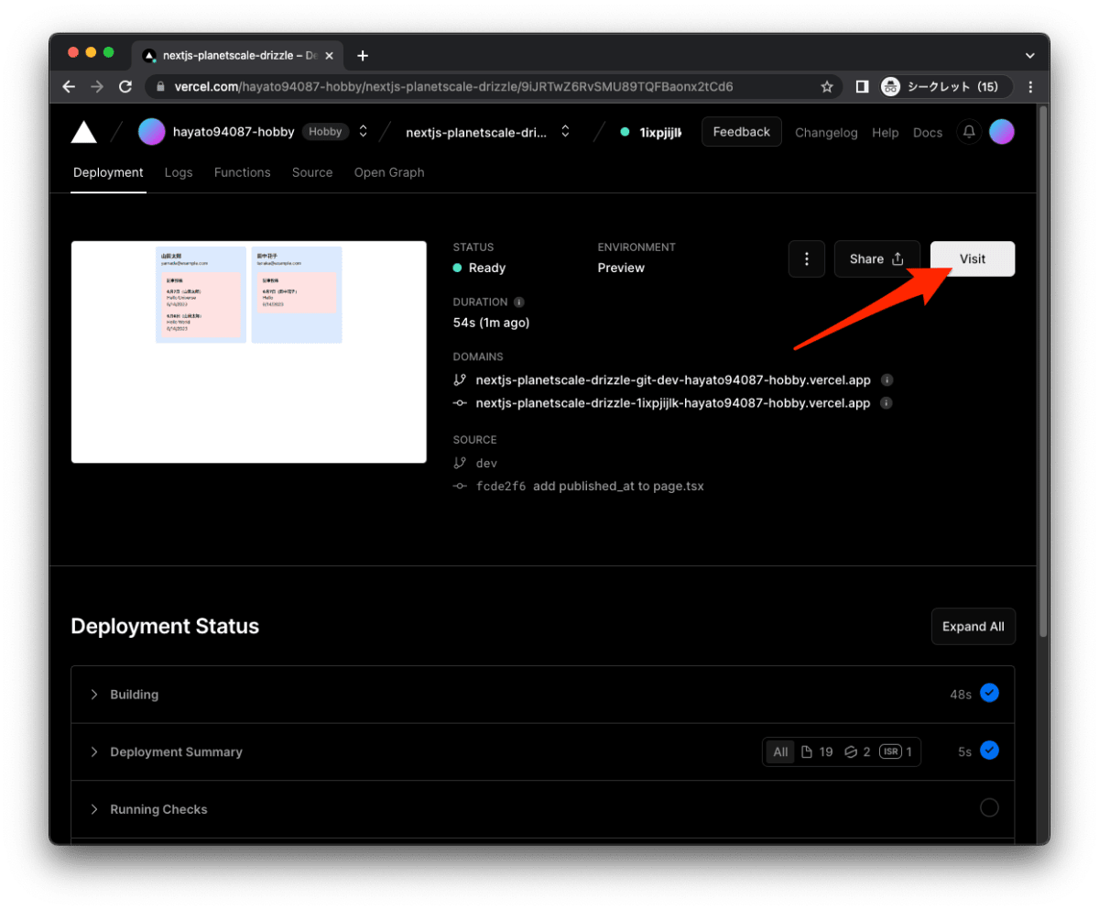The height and width of the screenshot is (910, 1099).
Task: Open the project switcher next to nextjs-planetscale-dri...
Action: pos(565,132)
